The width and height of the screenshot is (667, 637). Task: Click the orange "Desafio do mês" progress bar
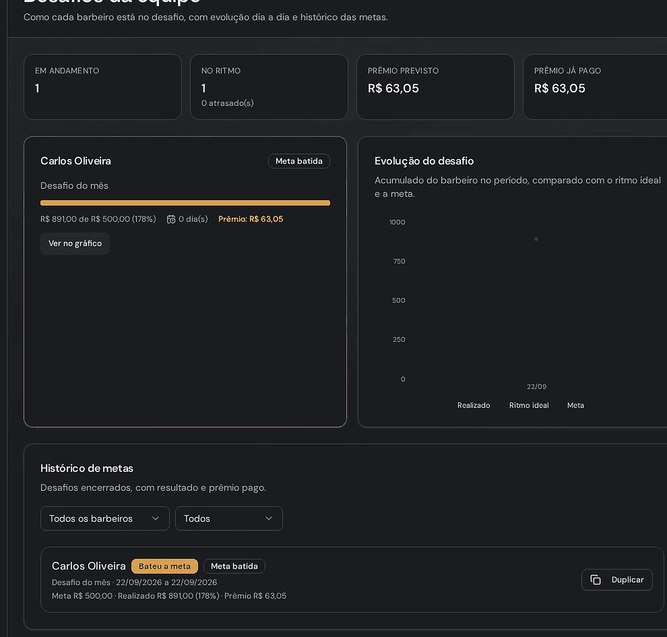click(185, 203)
